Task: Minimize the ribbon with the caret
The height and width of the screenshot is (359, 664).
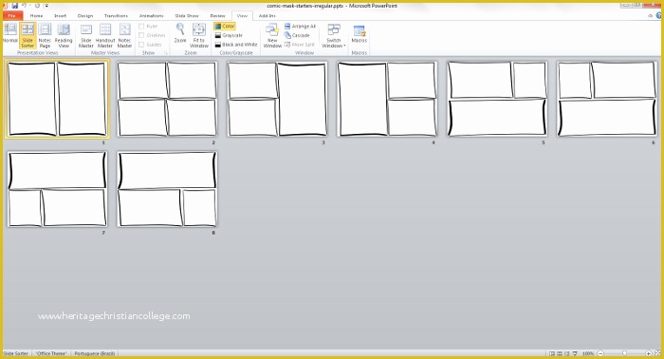Action: [651, 16]
